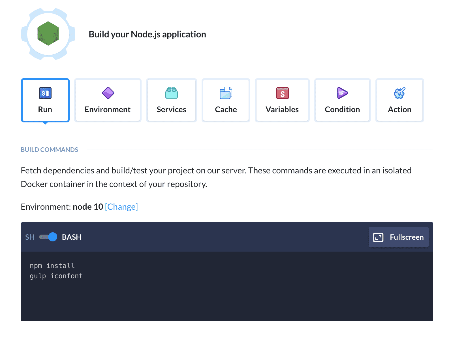Click into the build commands editor area
Screen dimensions: 453x340
(x=227, y=286)
